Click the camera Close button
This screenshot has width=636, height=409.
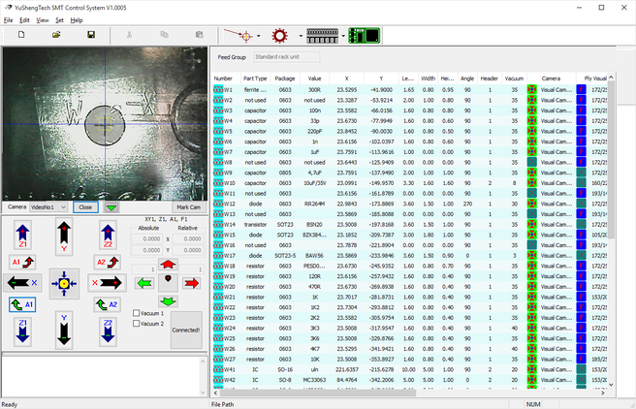click(x=84, y=206)
